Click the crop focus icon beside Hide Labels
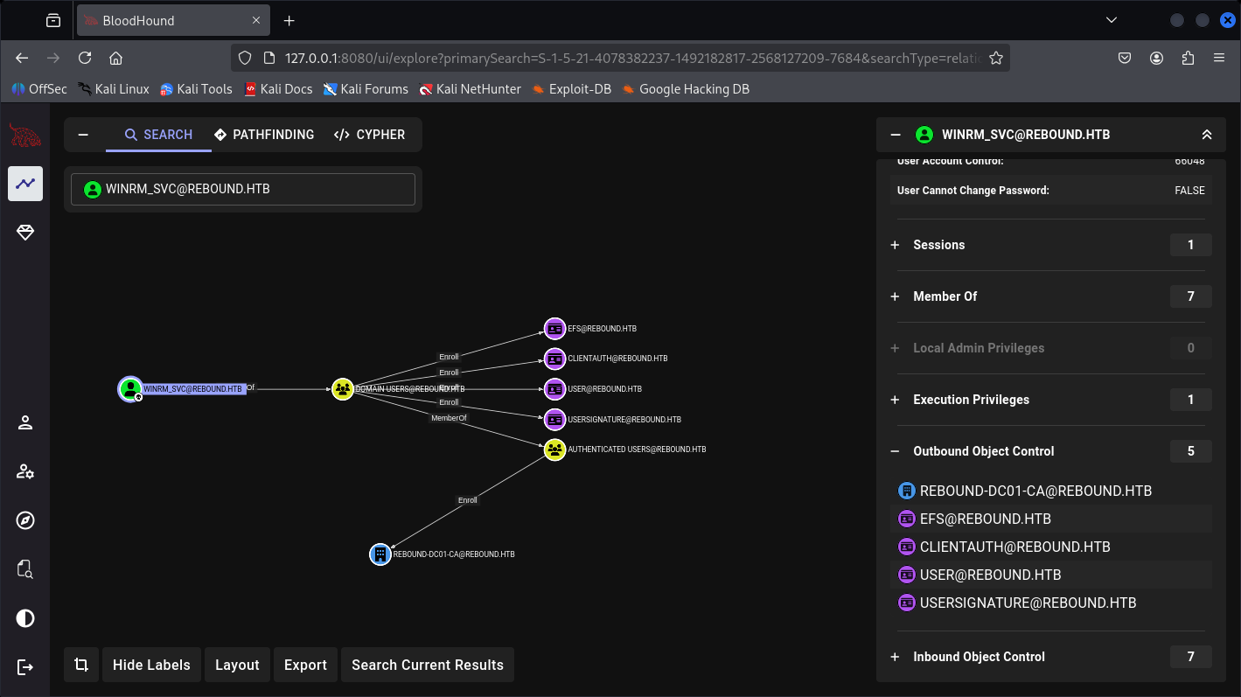This screenshot has height=697, width=1241. tap(81, 665)
